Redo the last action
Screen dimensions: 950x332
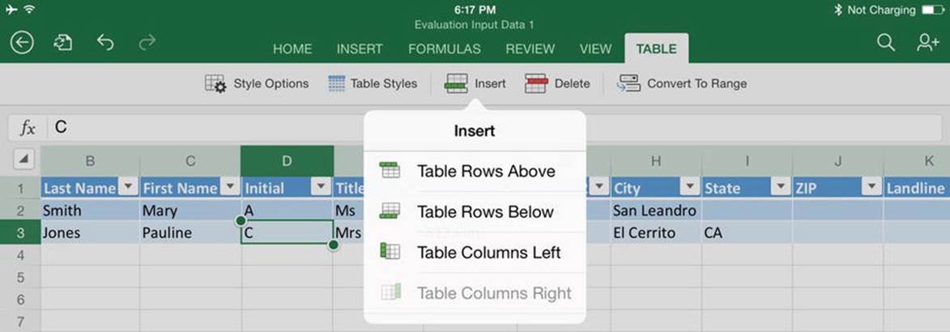[147, 42]
